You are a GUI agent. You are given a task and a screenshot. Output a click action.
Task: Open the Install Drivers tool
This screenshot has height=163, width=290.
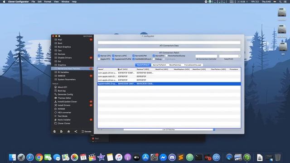tap(64, 105)
